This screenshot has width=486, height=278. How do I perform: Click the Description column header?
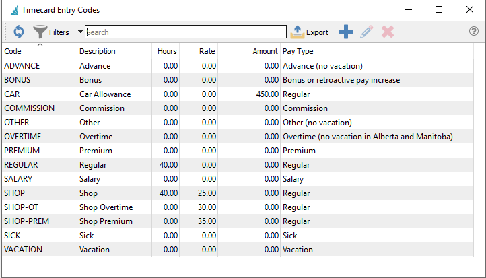[97, 51]
